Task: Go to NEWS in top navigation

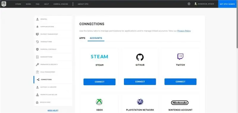Action: [28, 4]
